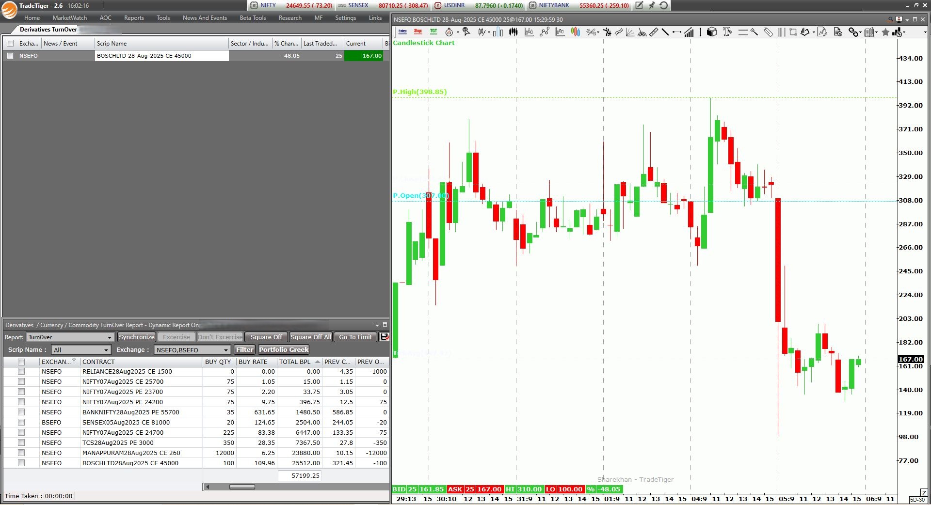
Task: Expand the open book tool dropdown arrow
Action: point(876,32)
